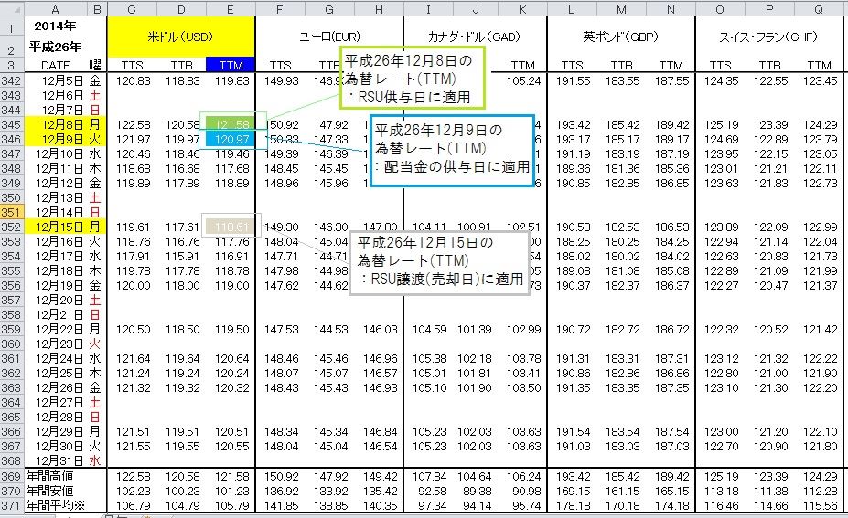The height and width of the screenshot is (518, 848).
Task: Click USD TTB value 116.68 on 12月11日
Action: 182,168
